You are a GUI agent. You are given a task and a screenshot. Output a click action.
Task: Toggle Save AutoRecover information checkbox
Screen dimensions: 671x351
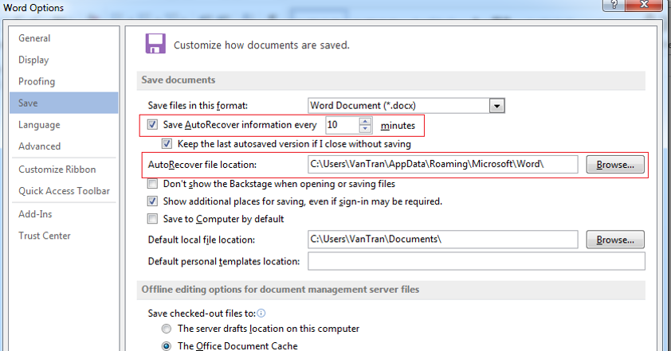click(153, 125)
